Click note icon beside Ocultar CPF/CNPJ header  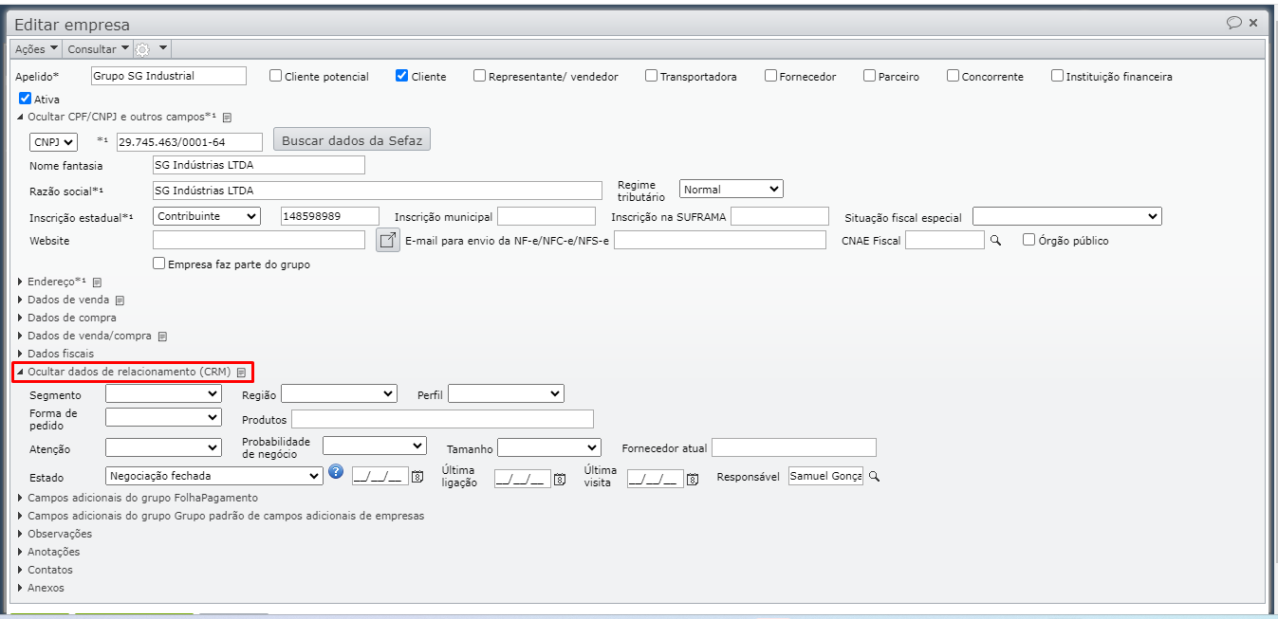click(227, 118)
